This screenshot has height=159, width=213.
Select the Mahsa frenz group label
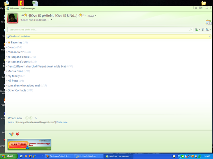15,71
